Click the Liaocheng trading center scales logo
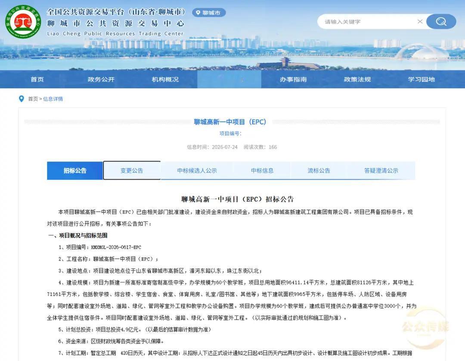Image resolution: width=465 pixels, height=361 pixels. coord(23,22)
